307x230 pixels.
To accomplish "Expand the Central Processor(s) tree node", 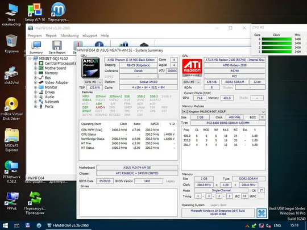I will click(36, 64).
